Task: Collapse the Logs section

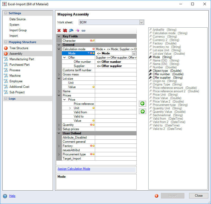Action: pos(6,98)
